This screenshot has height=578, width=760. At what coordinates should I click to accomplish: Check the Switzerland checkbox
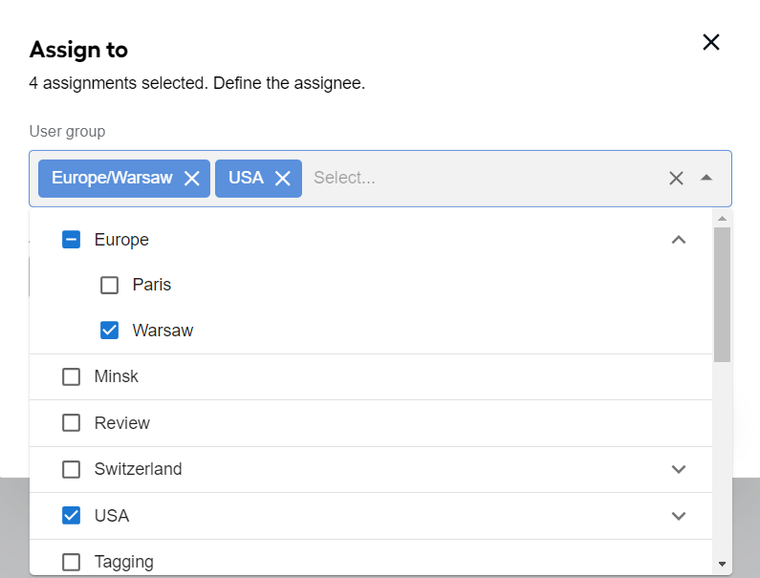tap(72, 469)
